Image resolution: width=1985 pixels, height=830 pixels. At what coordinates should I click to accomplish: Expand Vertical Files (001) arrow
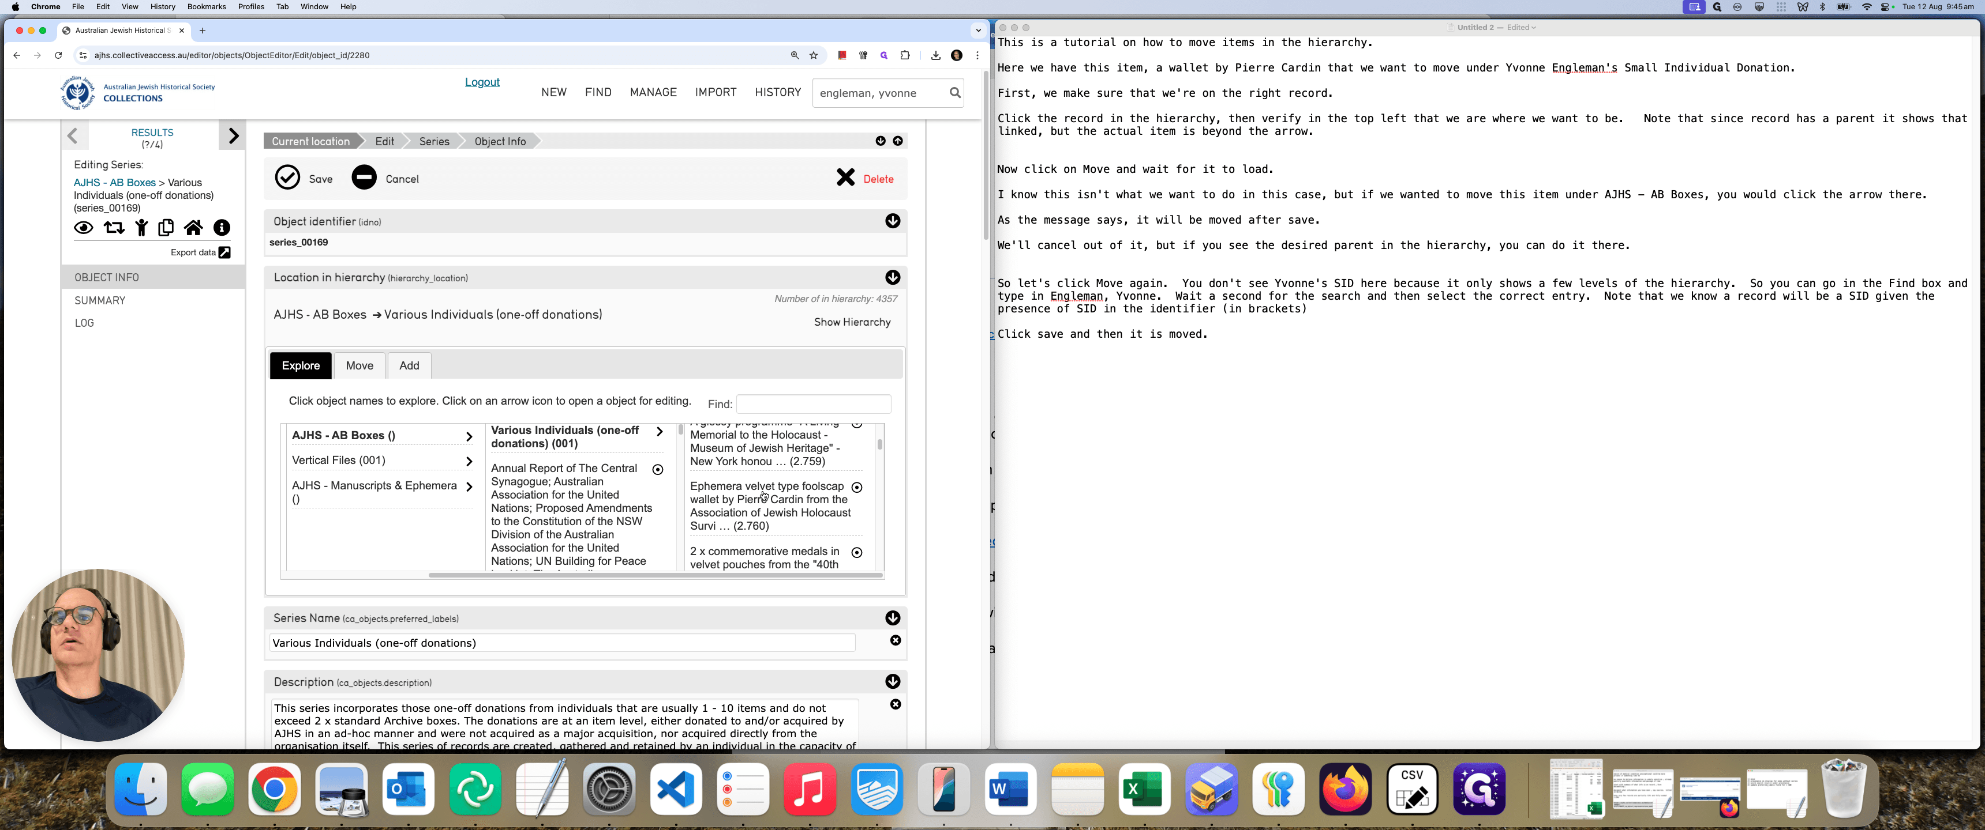click(x=469, y=461)
